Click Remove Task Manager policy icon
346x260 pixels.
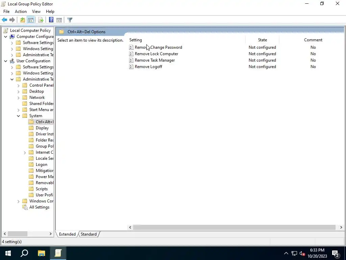(x=131, y=60)
